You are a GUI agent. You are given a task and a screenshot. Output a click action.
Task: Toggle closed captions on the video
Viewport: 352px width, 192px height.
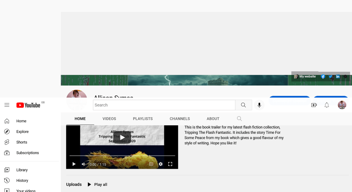coord(151,164)
